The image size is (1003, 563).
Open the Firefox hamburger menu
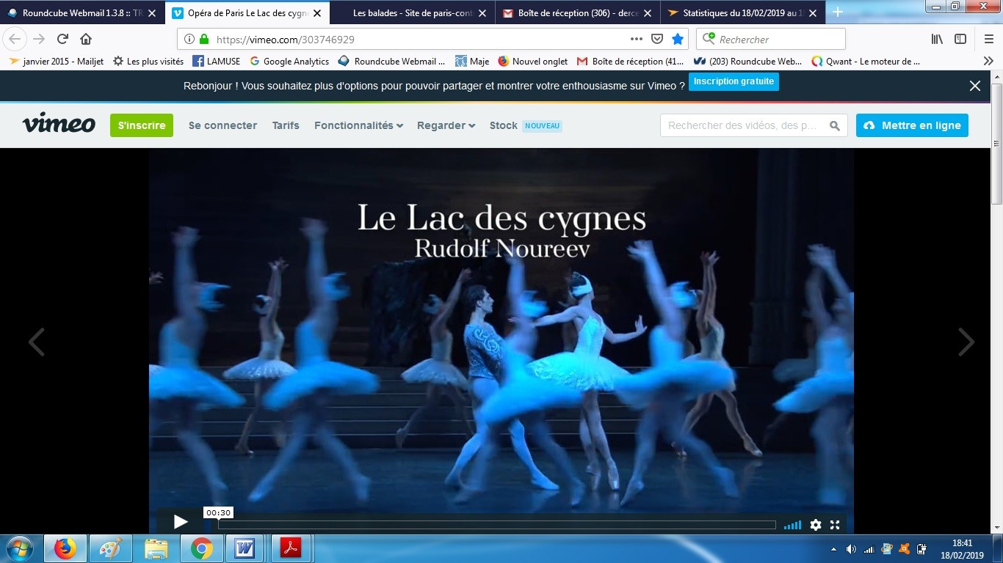988,39
